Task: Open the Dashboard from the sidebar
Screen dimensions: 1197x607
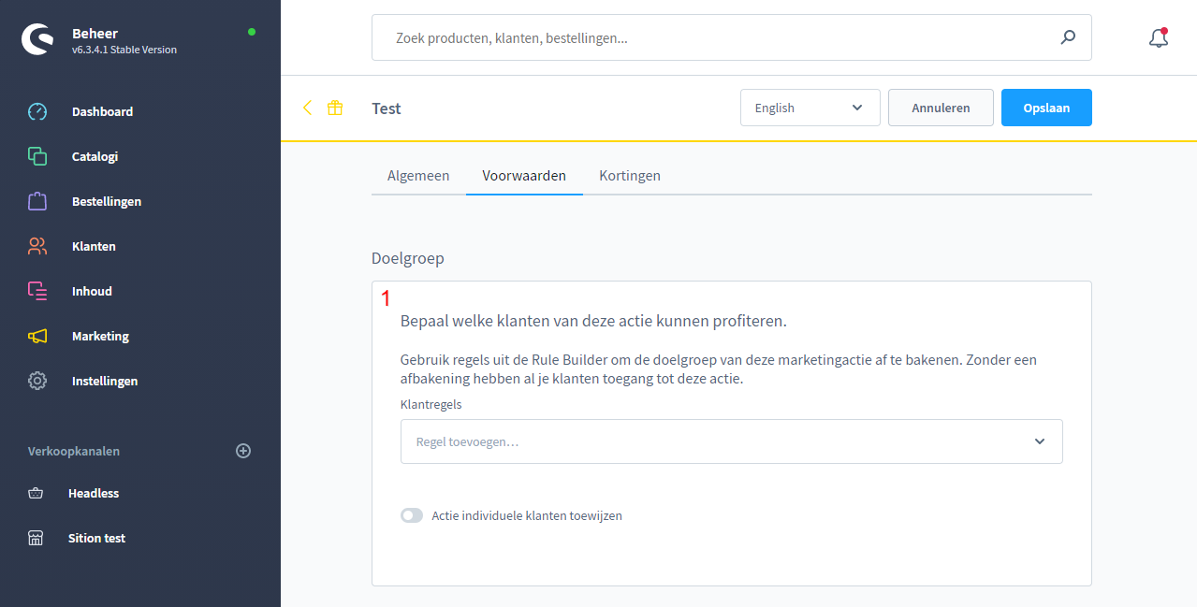Action: 102,111
